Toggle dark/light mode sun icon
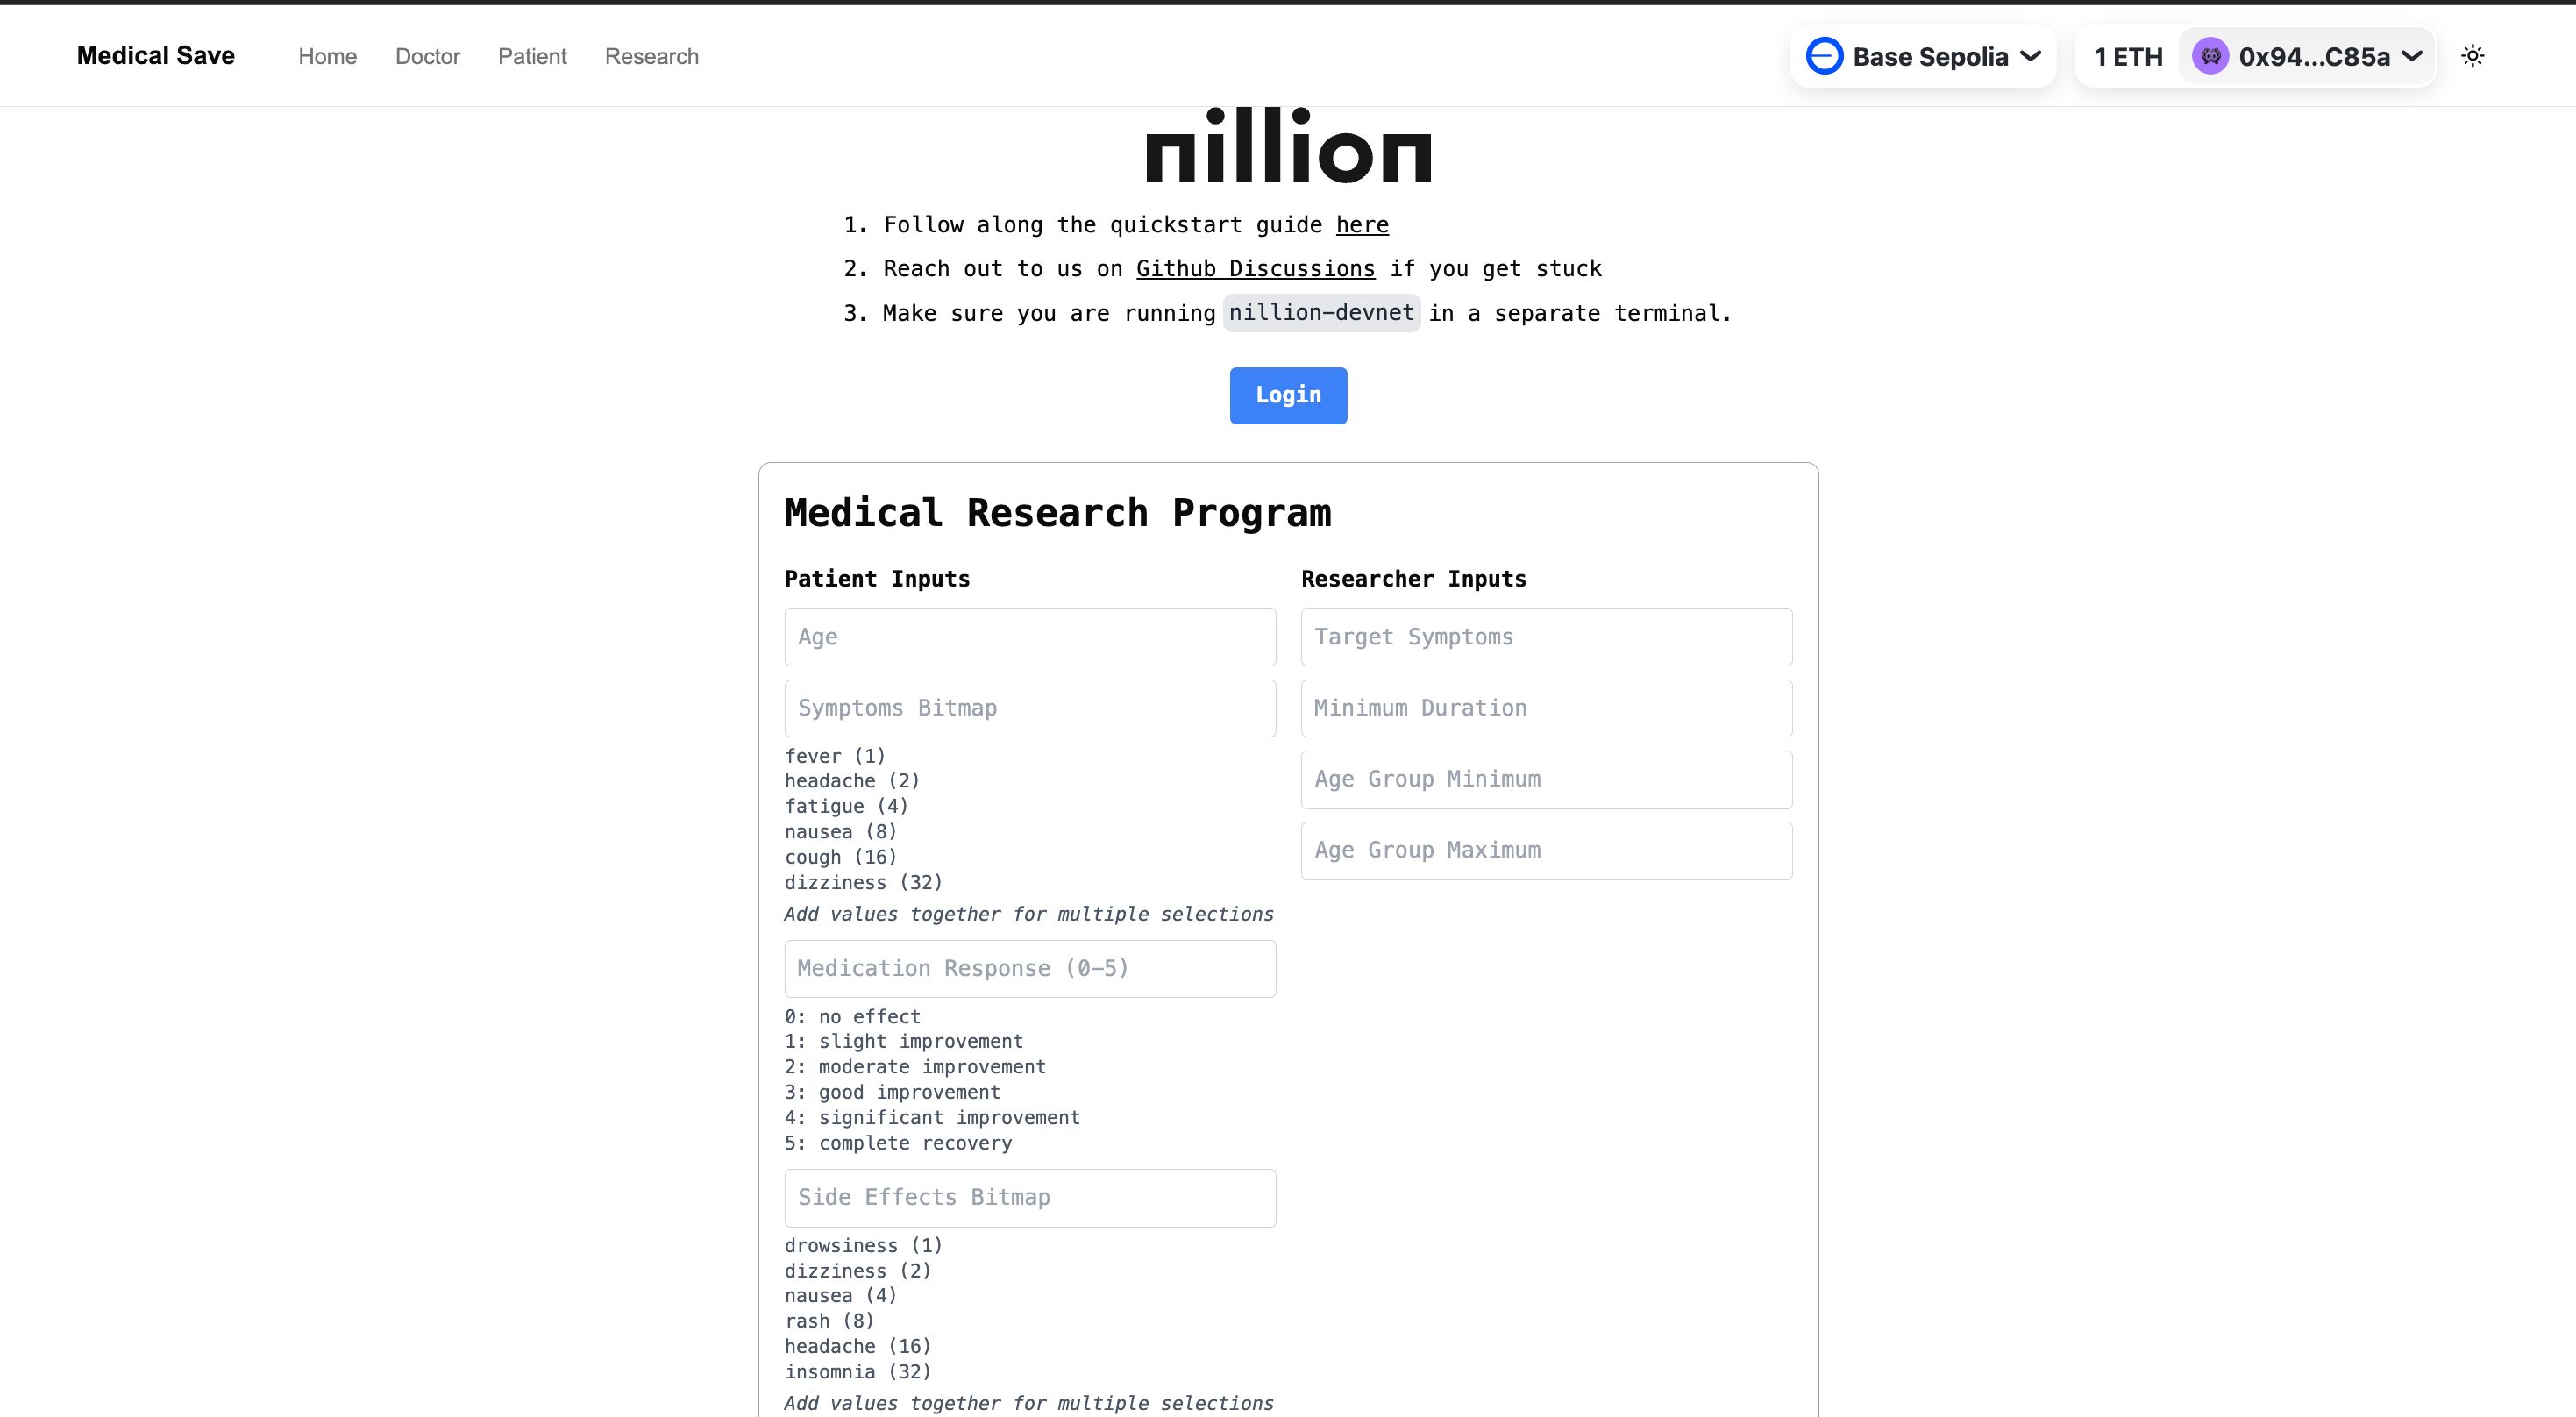Screen dimensions: 2576x1417 tap(2473, 56)
